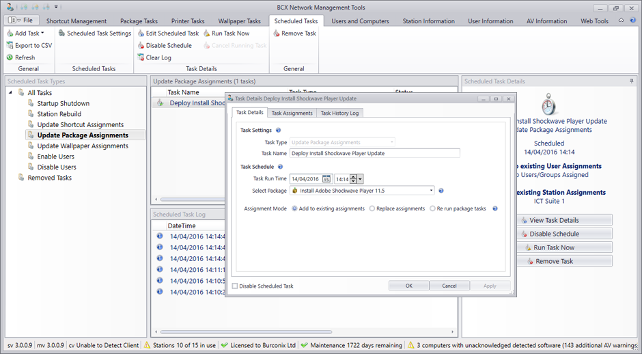Click in the Task Name field
642x354 pixels.
click(375, 153)
